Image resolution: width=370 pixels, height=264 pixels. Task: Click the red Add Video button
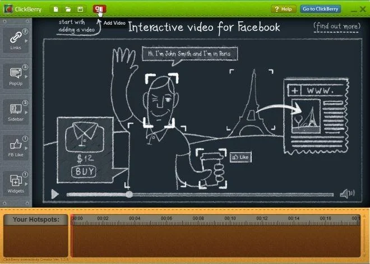pos(99,9)
